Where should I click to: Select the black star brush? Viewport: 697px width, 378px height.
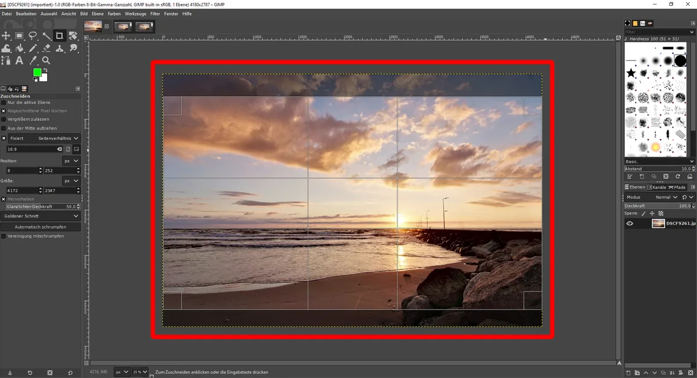pyautogui.click(x=631, y=73)
